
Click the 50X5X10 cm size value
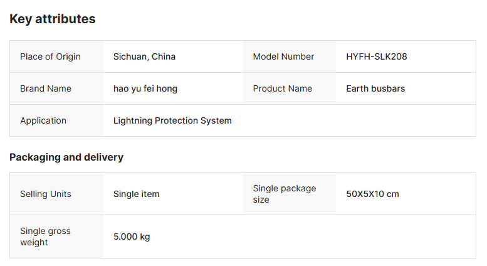click(x=372, y=194)
